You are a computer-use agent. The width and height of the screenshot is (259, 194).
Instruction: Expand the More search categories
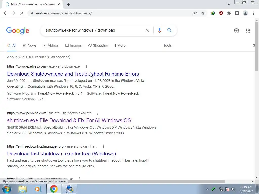click(x=120, y=46)
